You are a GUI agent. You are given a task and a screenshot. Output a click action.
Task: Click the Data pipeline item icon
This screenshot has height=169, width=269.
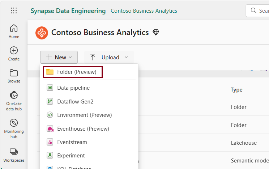[x=50, y=88]
